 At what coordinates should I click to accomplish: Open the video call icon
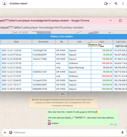tap(106, 4)
